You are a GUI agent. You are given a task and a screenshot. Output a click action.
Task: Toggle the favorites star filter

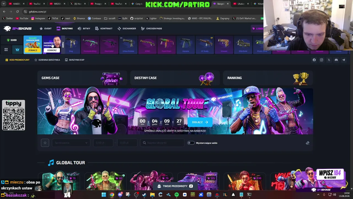click(x=45, y=143)
